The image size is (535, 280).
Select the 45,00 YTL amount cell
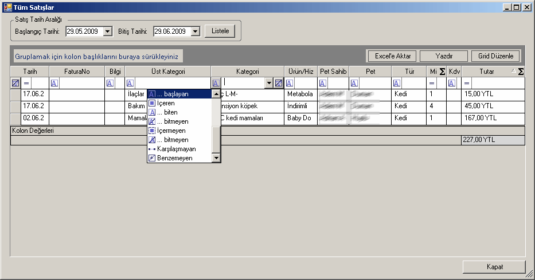tap(493, 107)
